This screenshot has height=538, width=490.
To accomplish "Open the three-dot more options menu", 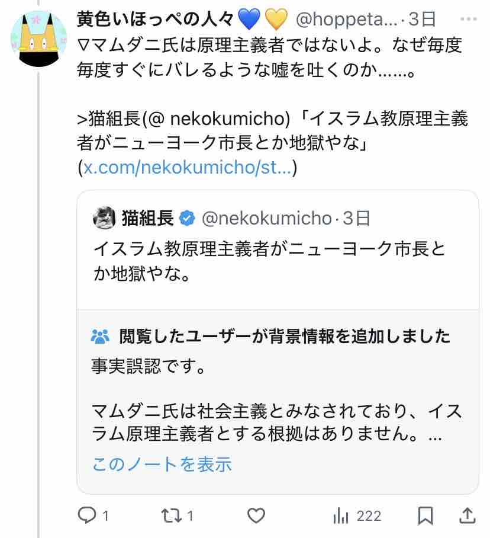I will click(469, 20).
